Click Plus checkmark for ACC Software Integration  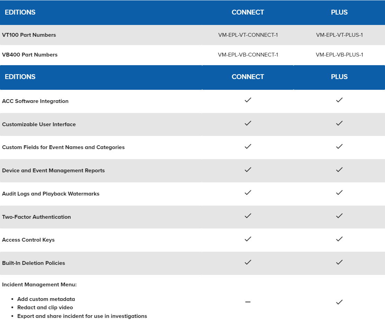tap(339, 100)
